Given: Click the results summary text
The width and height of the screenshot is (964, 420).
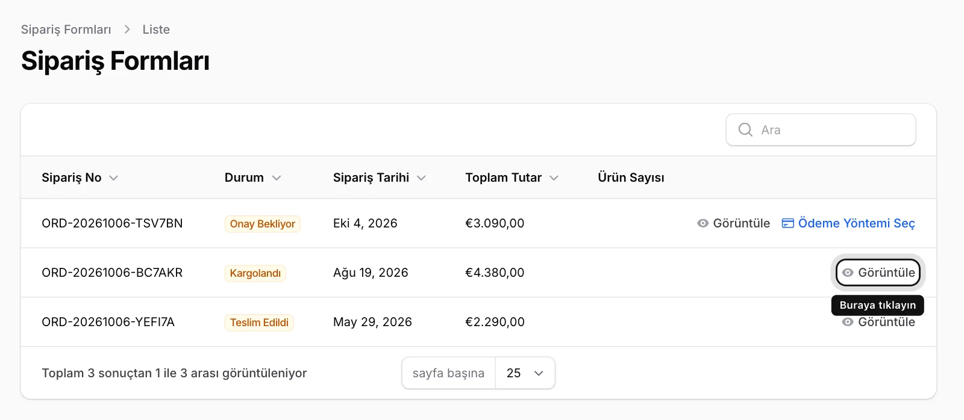Looking at the screenshot, I should [x=174, y=373].
